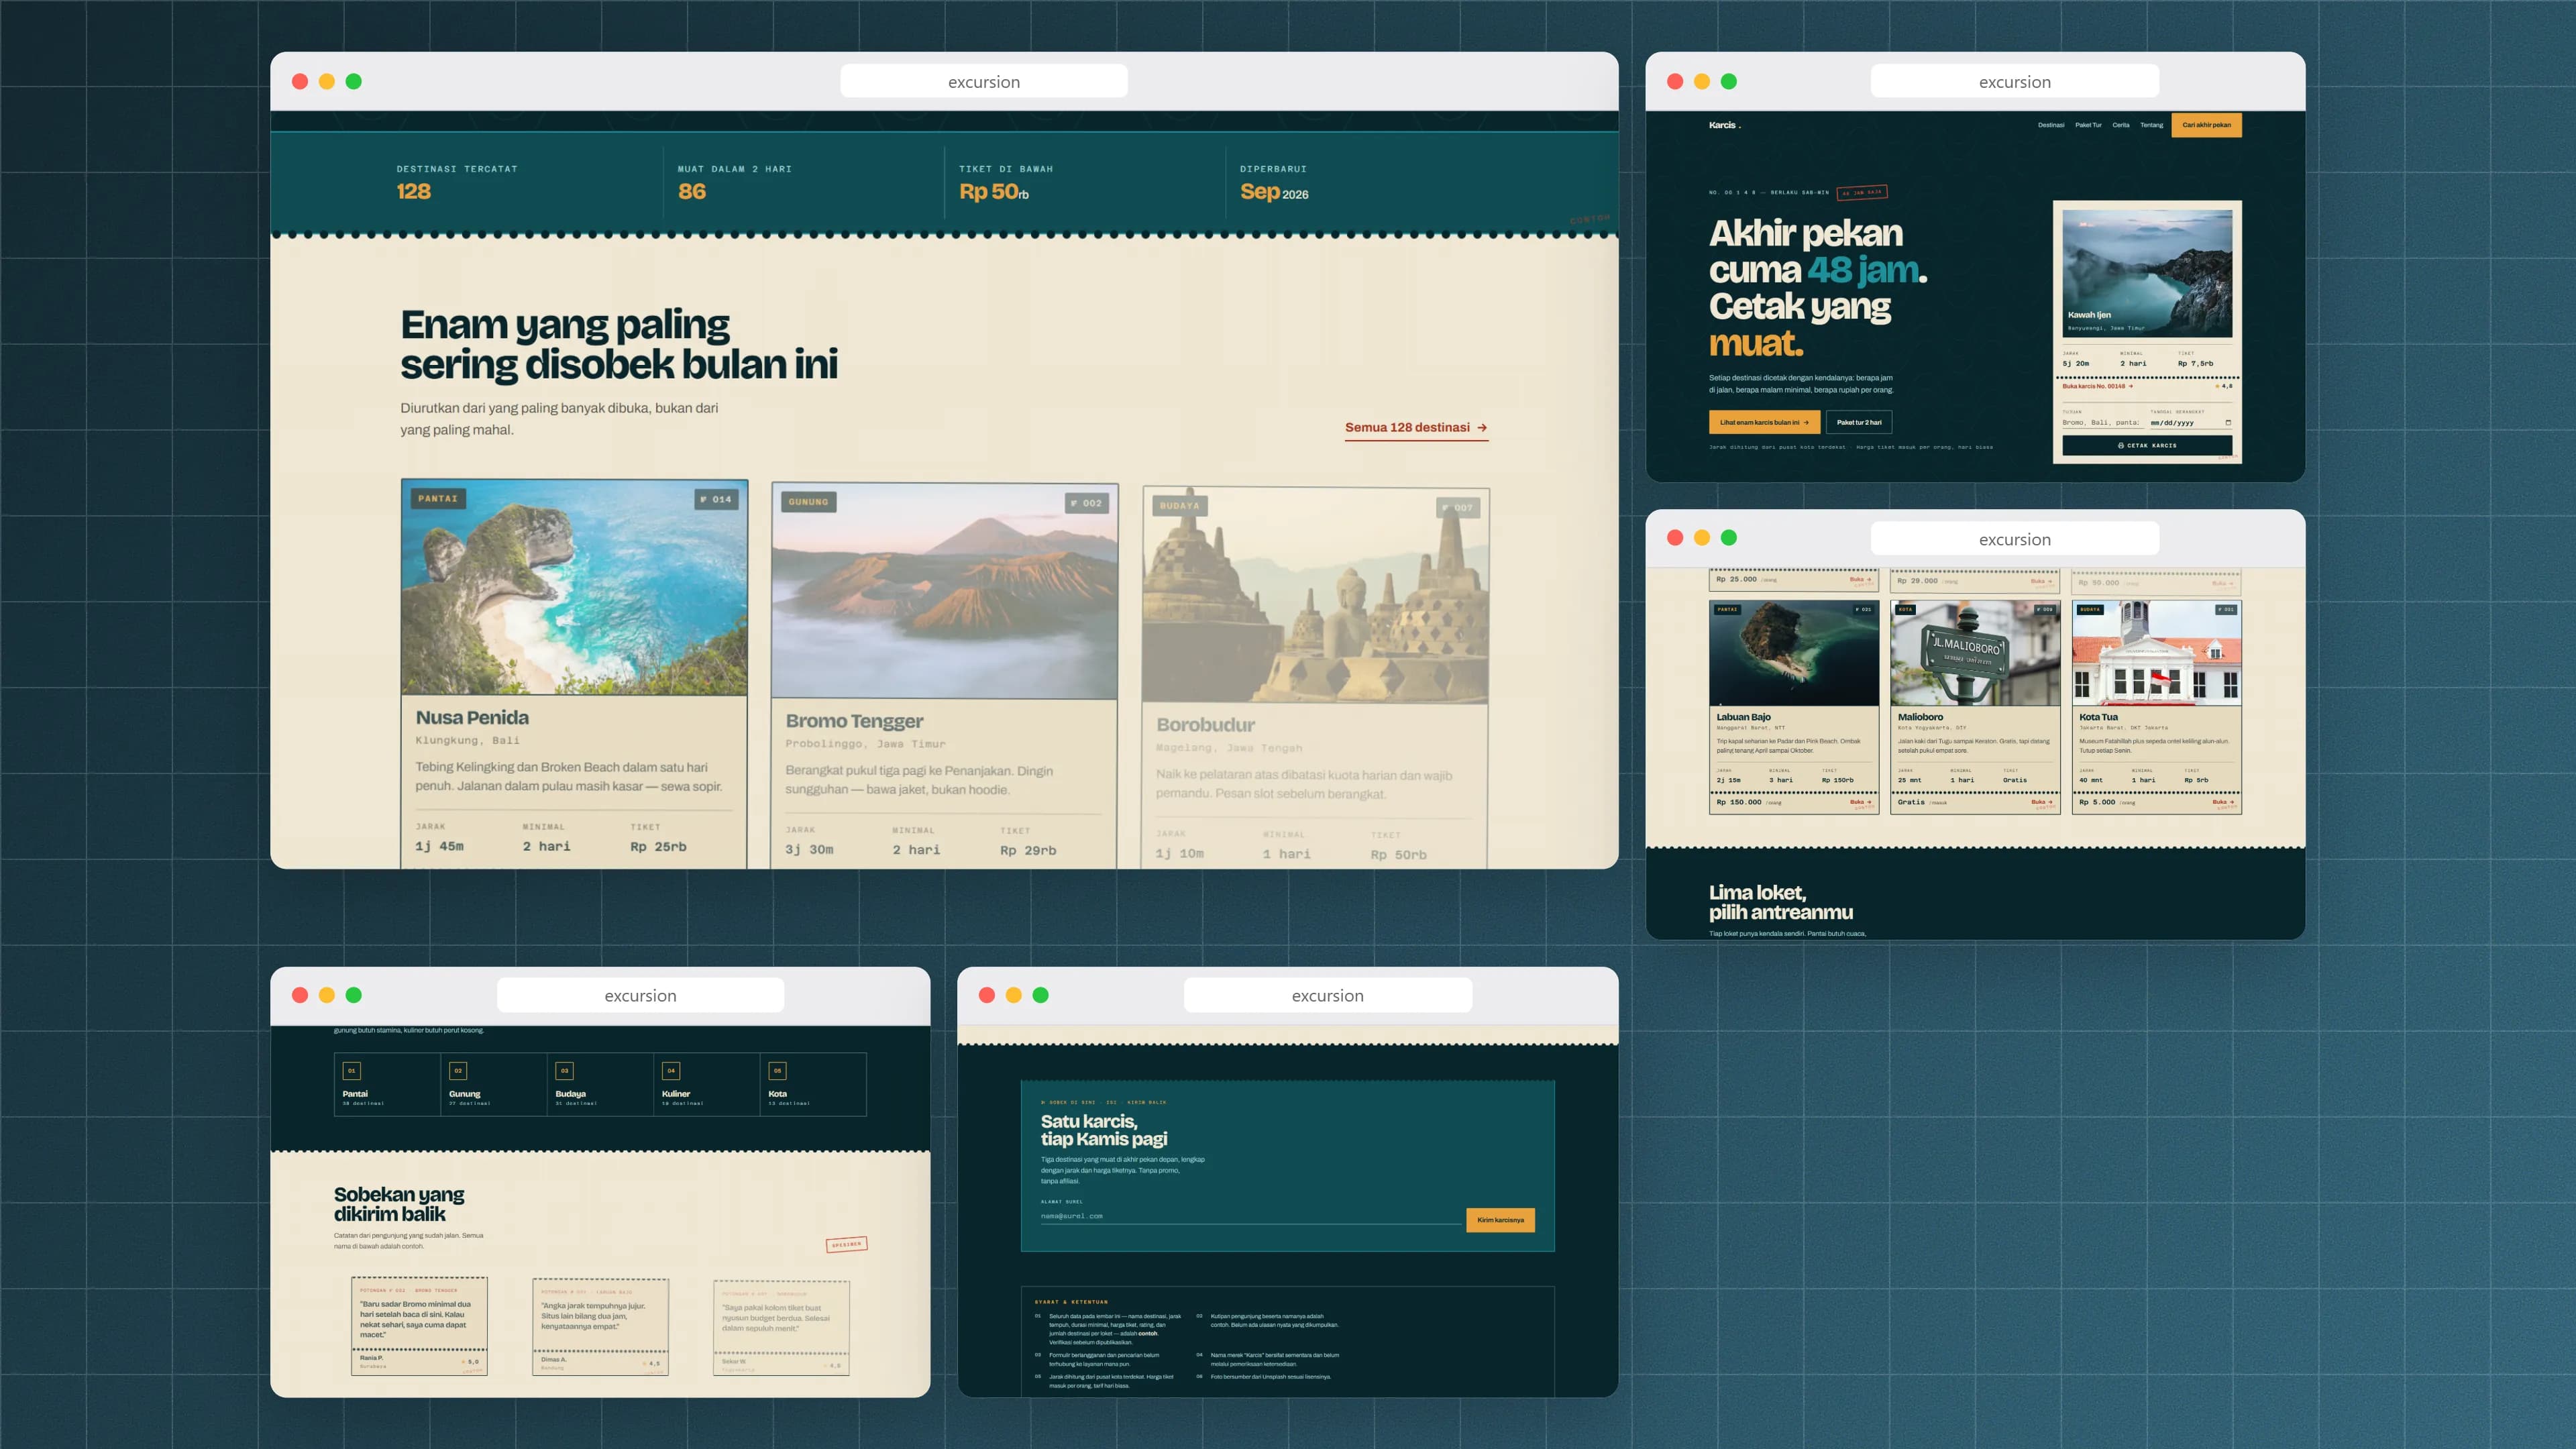Click the BUDAYA tag on the Borobudur card
Image resolution: width=2576 pixels, height=1449 pixels.
[1179, 506]
